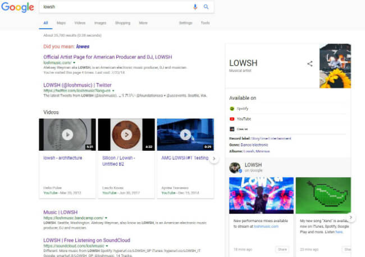365x257 pixels.
Task: Click the 'Videos' section heading
Action: (51, 112)
